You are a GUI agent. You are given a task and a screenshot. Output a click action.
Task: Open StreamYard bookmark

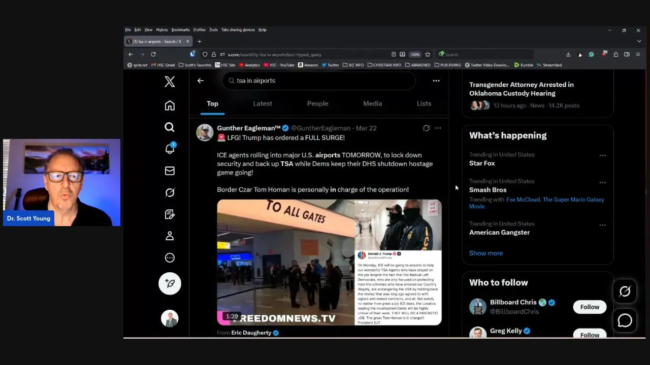549,65
